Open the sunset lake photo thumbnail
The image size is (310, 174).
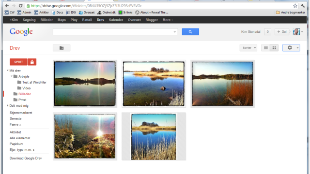click(85, 84)
